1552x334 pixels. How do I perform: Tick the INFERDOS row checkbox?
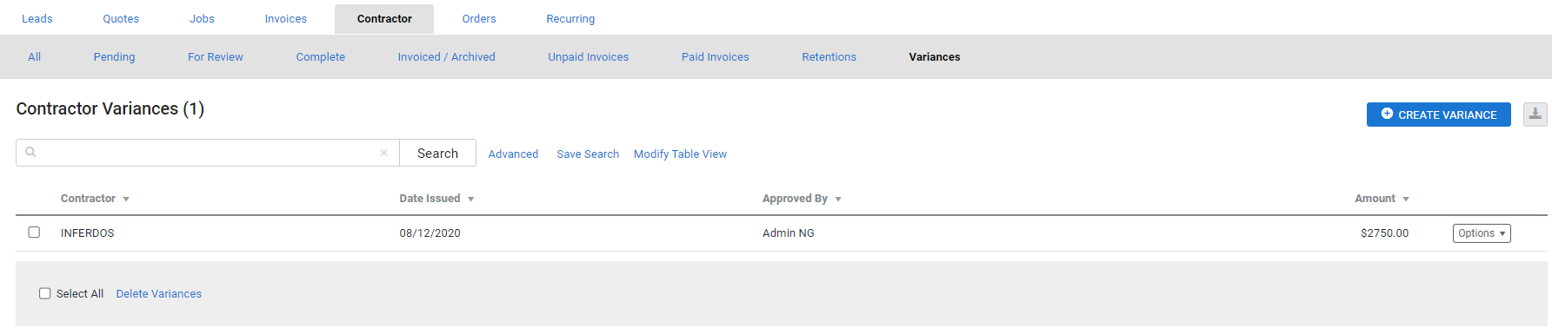point(34,232)
